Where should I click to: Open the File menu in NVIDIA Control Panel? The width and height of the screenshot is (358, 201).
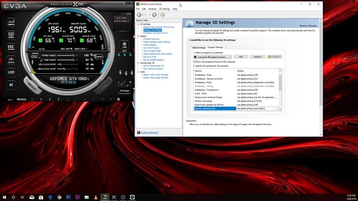click(x=138, y=9)
